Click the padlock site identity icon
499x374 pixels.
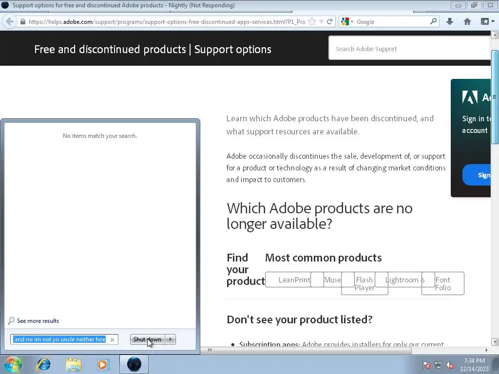pyautogui.click(x=22, y=22)
